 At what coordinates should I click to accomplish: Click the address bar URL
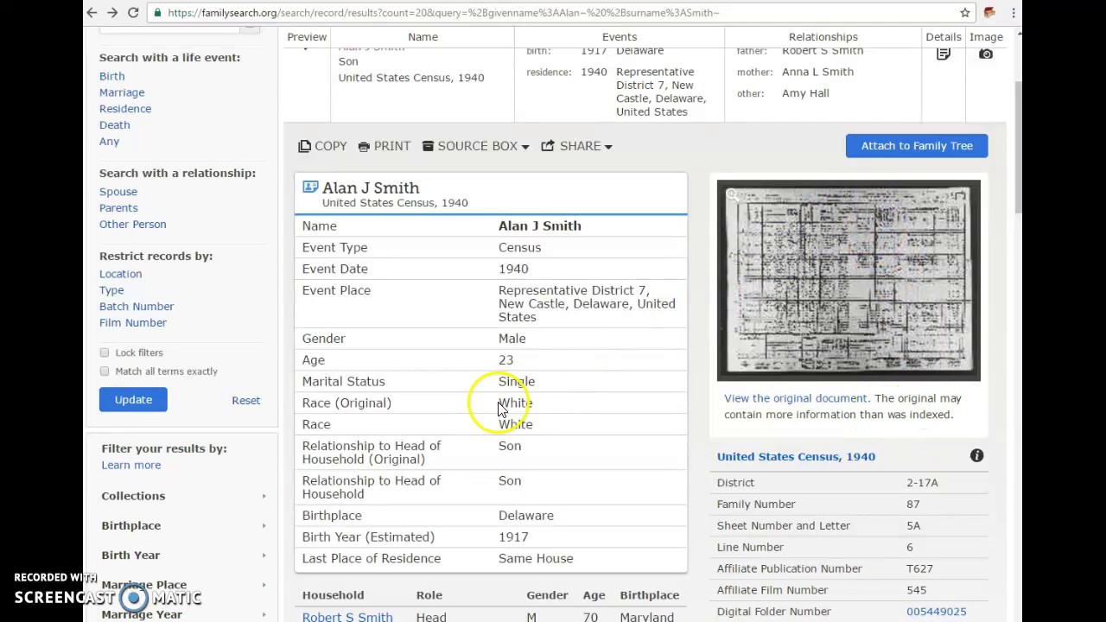(443, 13)
